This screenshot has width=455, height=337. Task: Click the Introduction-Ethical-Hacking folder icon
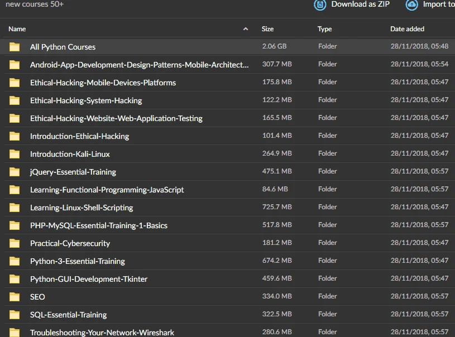click(x=15, y=136)
